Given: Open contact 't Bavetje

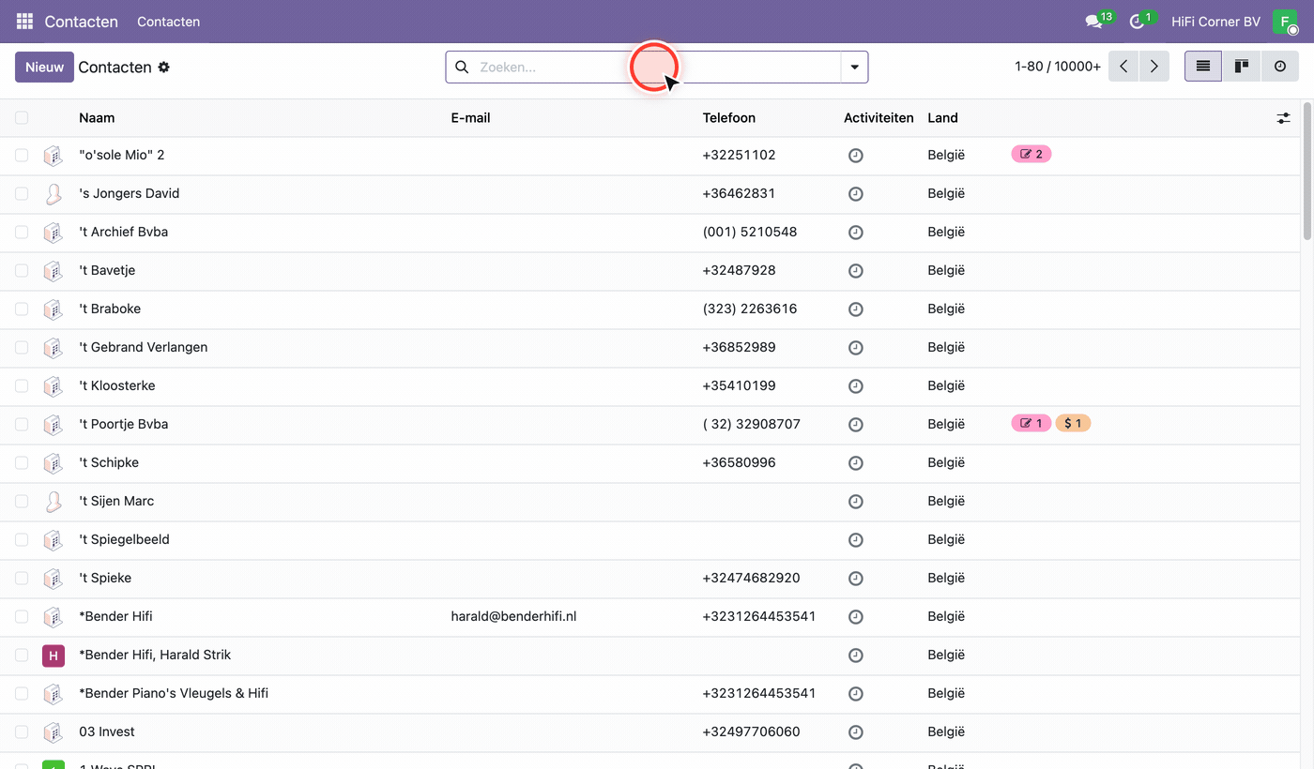Looking at the screenshot, I should [107, 270].
